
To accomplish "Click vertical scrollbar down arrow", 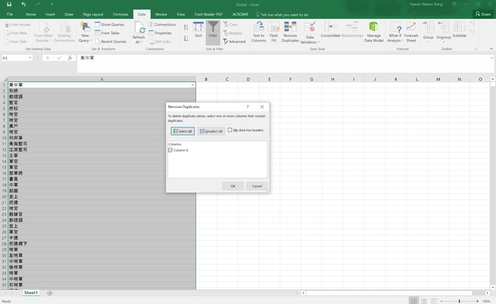I will click(492, 287).
